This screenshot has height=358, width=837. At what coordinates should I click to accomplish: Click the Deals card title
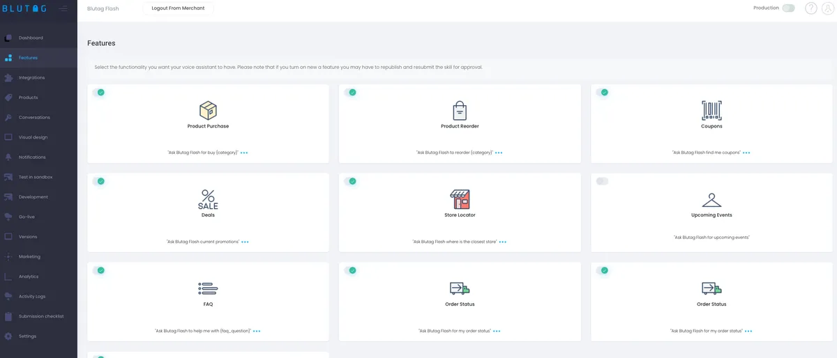[208, 215]
